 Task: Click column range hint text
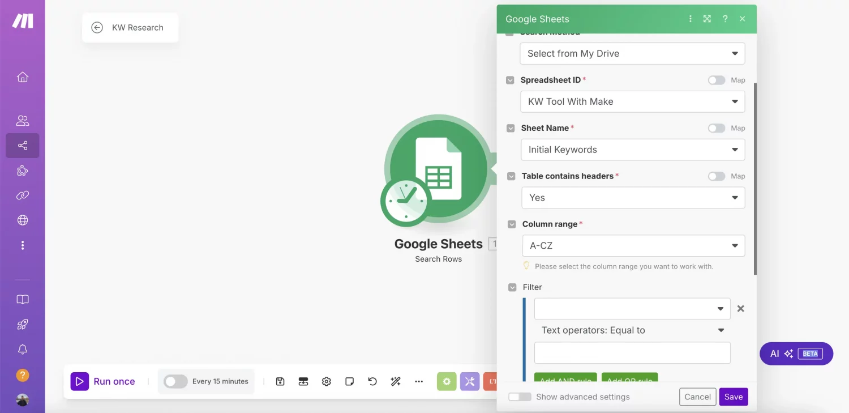(x=624, y=266)
